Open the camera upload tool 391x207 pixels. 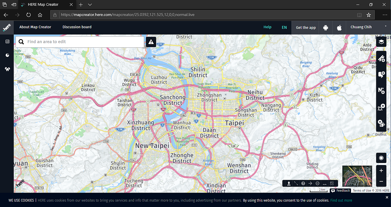pos(381,124)
